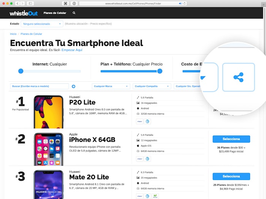The width and height of the screenshot is (266, 199).
Task: Click the Huawei P20 Lite phone image
Action: coord(49,112)
